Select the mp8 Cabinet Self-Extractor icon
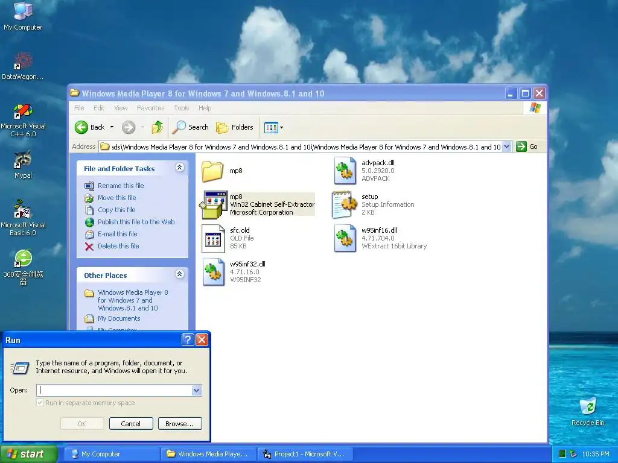The height and width of the screenshot is (463, 618). (214, 204)
